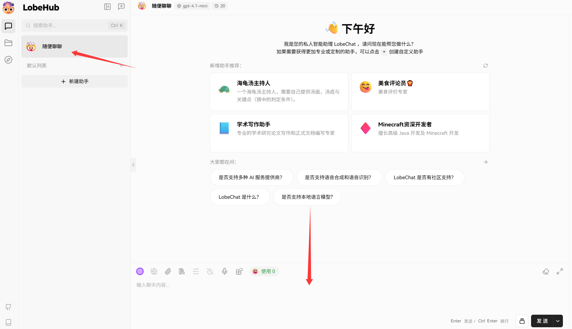Collapse the sidebar panel via header icon
The image size is (572, 329).
point(107,7)
